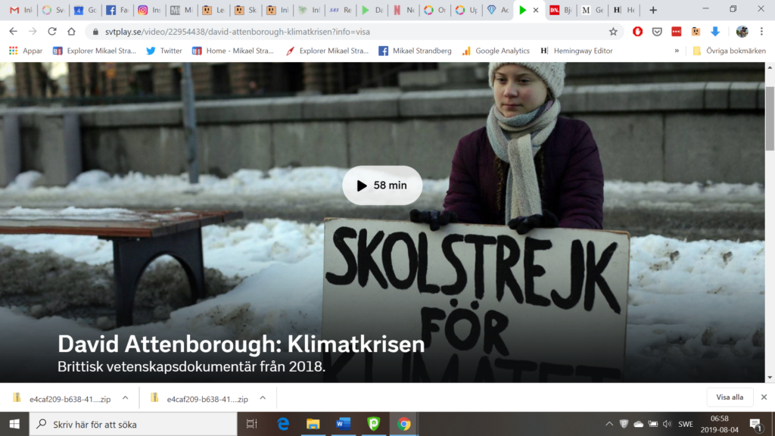This screenshot has width=775, height=436.
Task: Open the Chrome three-dot menu
Action: pos(761,32)
